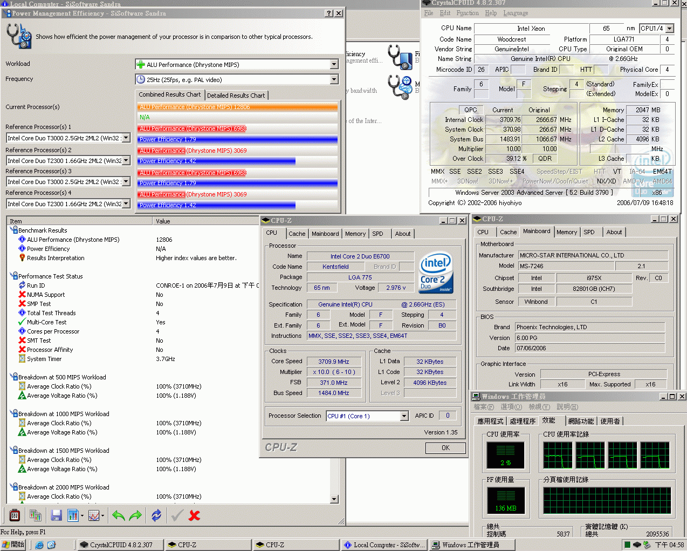Click the grey checkmark icon in Sandra toolbar

(x=177, y=515)
